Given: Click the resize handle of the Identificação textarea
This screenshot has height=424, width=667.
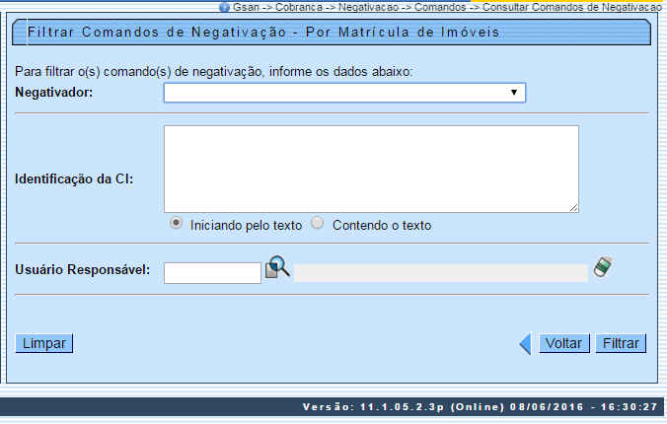Looking at the screenshot, I should click(x=573, y=207).
